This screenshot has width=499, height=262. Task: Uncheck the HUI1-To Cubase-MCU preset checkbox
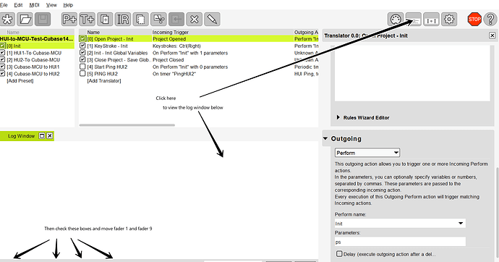(3, 53)
